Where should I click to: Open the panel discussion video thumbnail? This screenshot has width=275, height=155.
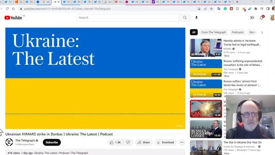pyautogui.click(x=206, y=148)
